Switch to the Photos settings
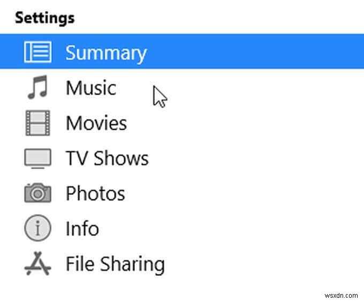This screenshot has width=364, height=301. click(95, 193)
